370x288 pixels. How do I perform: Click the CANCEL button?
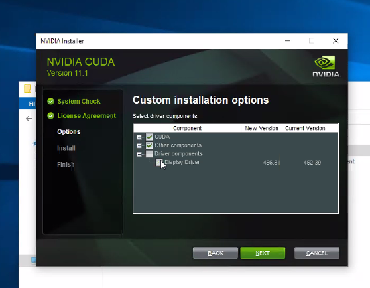(x=317, y=253)
